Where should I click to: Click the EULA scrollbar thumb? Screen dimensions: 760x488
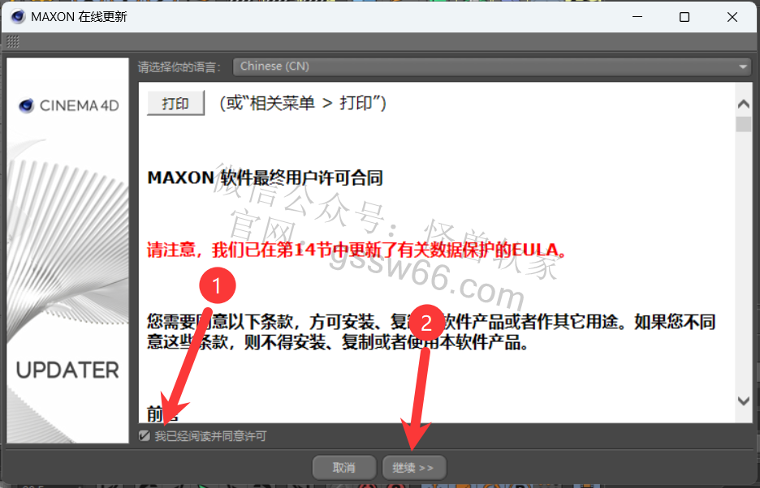(x=743, y=123)
